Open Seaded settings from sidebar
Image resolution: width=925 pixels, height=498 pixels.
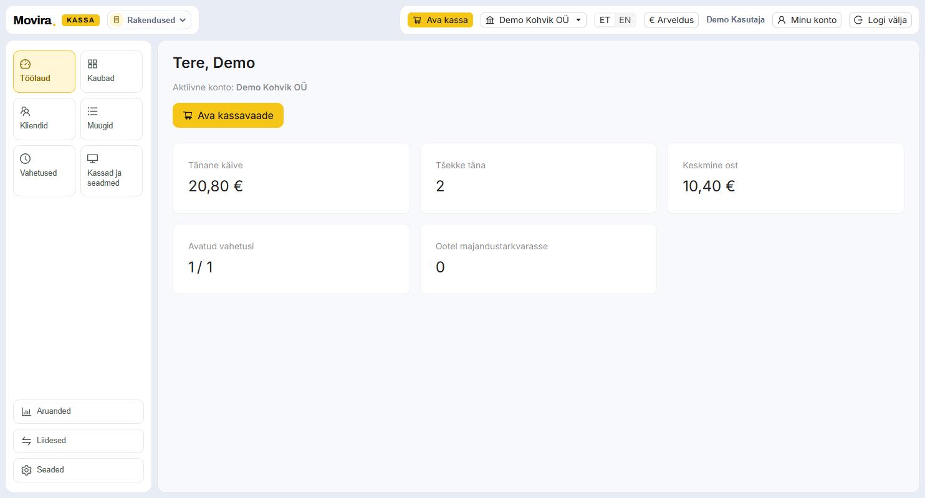(79, 470)
